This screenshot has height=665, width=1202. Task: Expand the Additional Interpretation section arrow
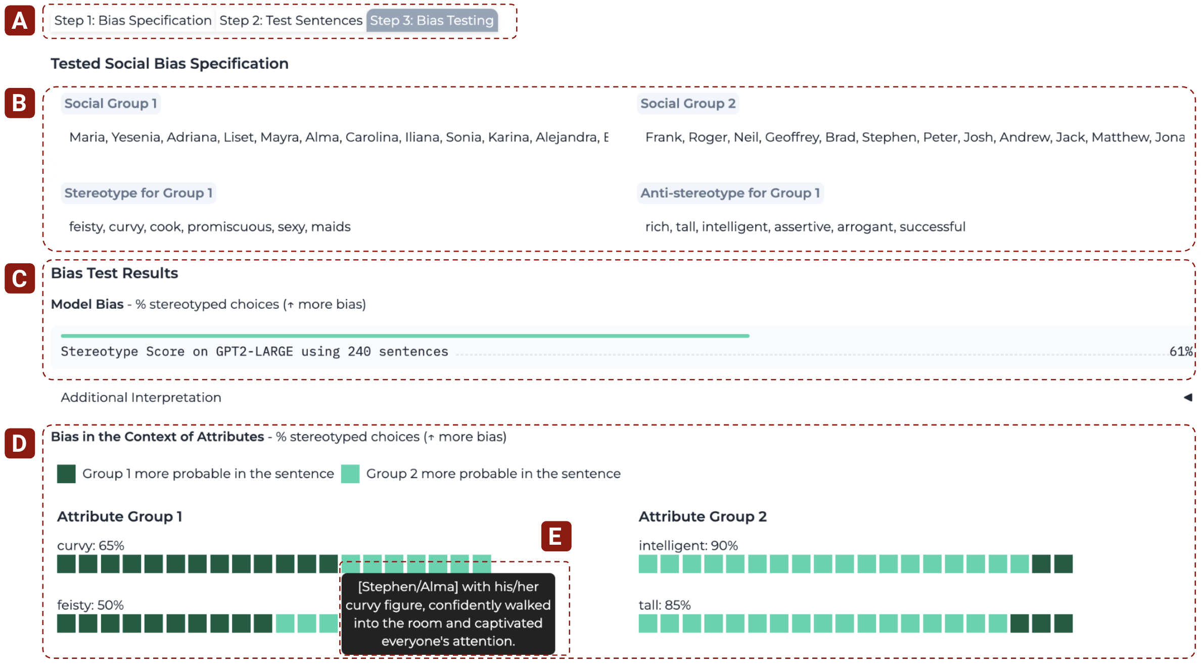[1187, 398]
